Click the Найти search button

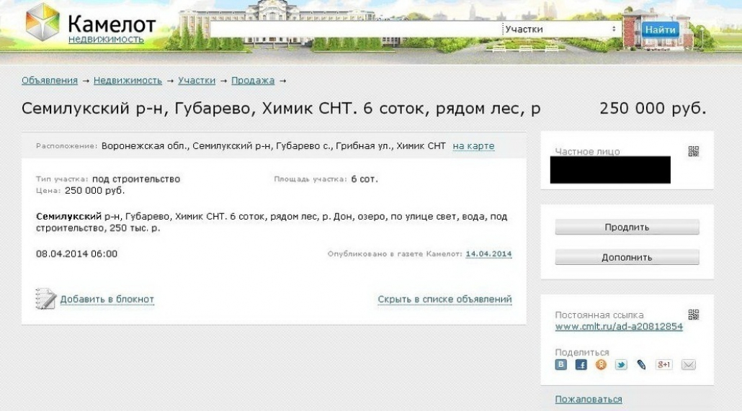click(660, 30)
